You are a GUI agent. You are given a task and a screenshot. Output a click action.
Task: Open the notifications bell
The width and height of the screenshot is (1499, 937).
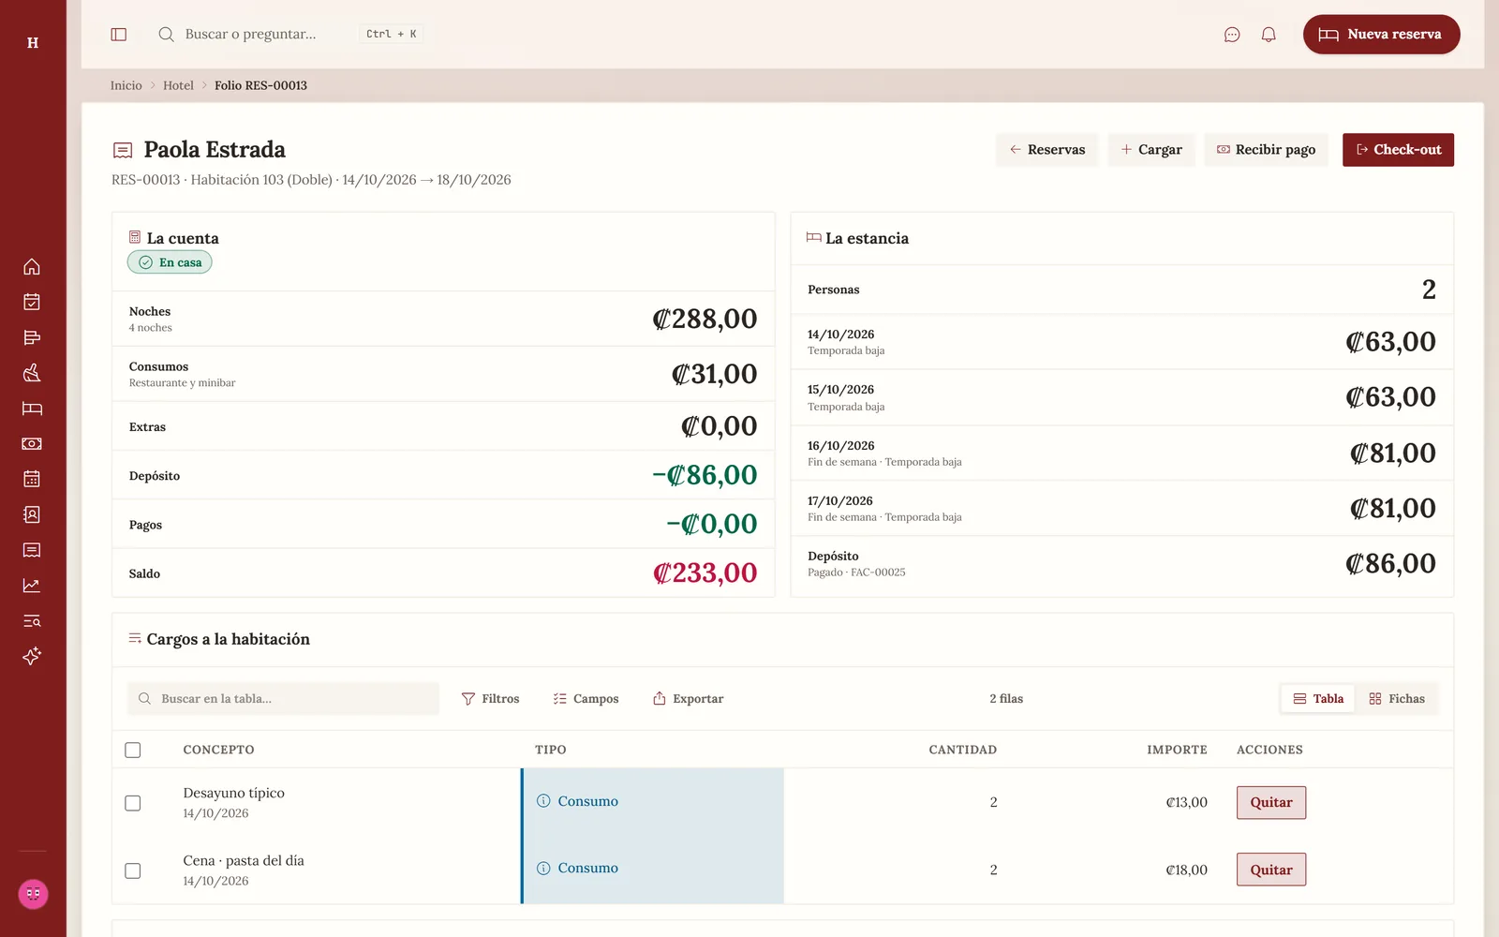click(1269, 35)
